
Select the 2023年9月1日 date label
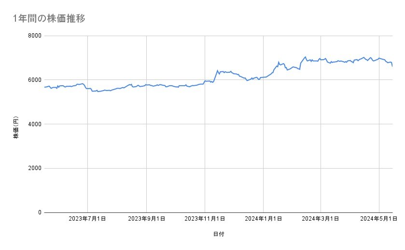[x=146, y=219]
